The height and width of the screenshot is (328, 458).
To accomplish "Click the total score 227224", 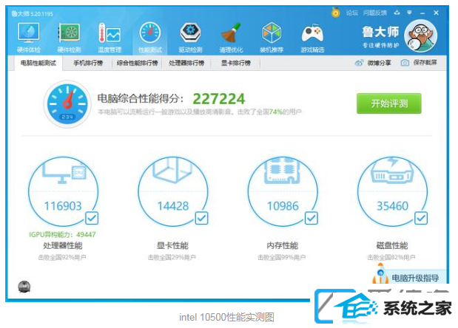I will (219, 99).
